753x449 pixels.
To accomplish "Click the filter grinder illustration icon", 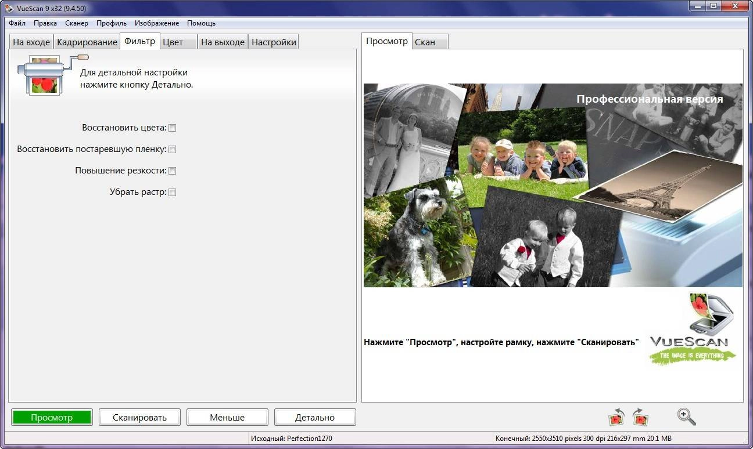I will tap(52, 74).
